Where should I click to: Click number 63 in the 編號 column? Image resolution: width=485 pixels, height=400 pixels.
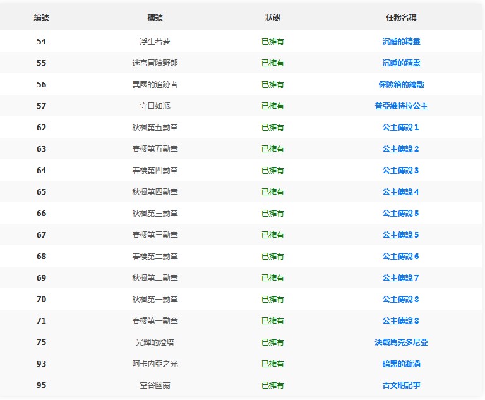(x=42, y=149)
